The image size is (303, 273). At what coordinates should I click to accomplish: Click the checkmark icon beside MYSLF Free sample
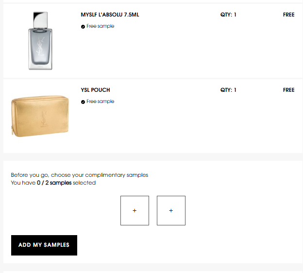point(83,27)
